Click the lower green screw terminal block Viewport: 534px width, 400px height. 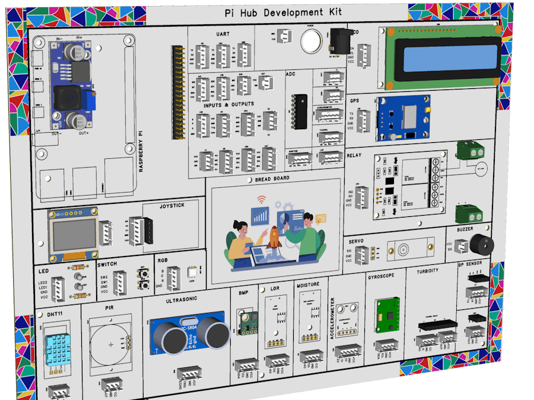469,213
